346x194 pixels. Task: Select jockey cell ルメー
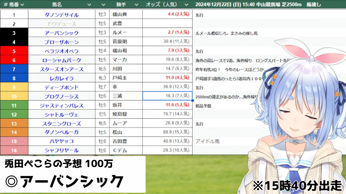coord(126,33)
